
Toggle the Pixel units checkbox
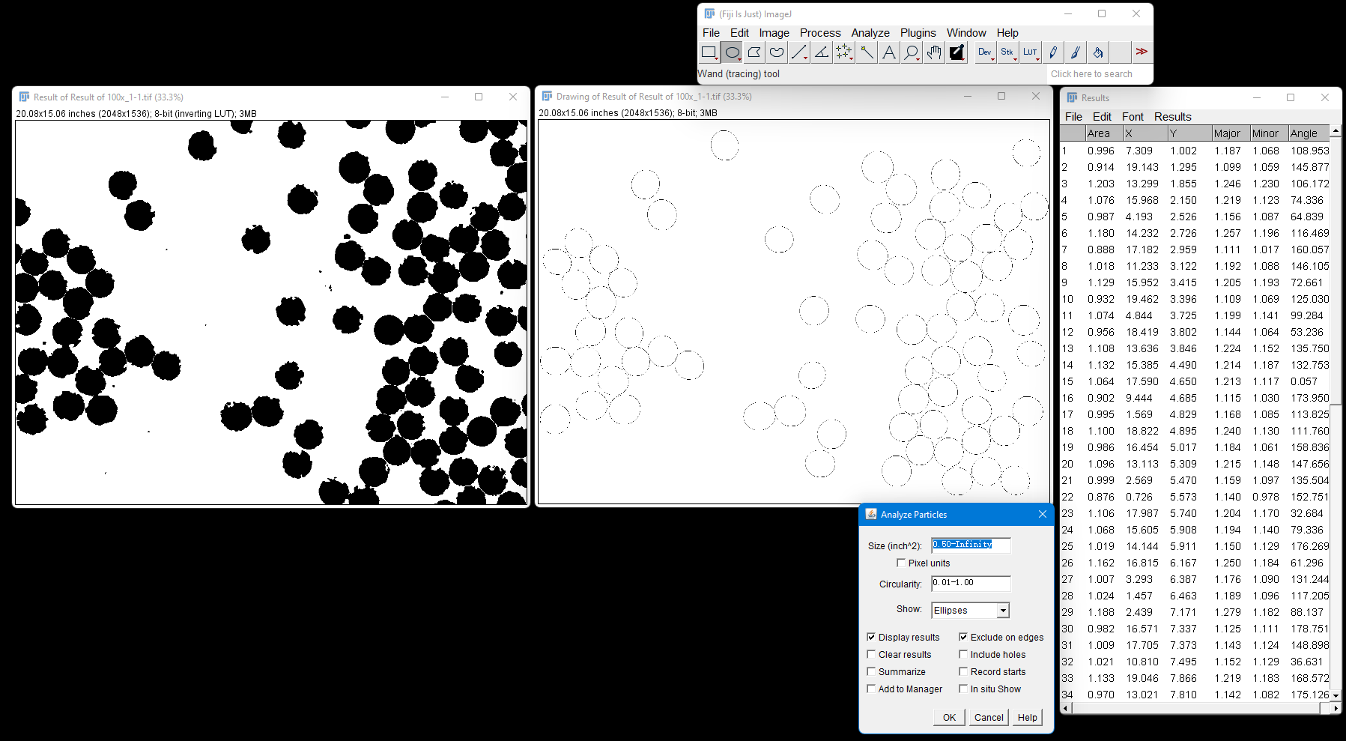pos(901,563)
